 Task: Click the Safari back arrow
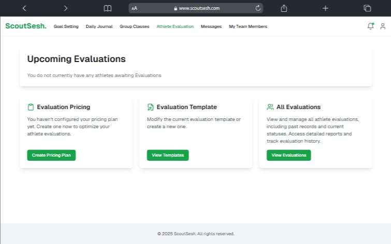[24, 8]
